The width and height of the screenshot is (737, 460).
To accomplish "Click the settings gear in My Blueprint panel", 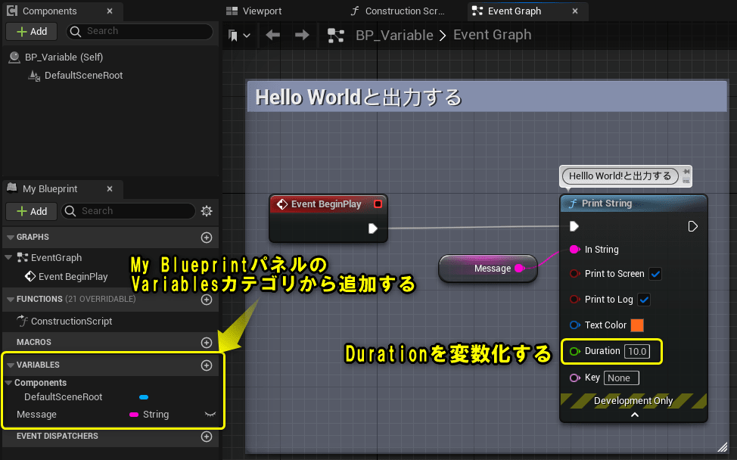I will point(207,210).
